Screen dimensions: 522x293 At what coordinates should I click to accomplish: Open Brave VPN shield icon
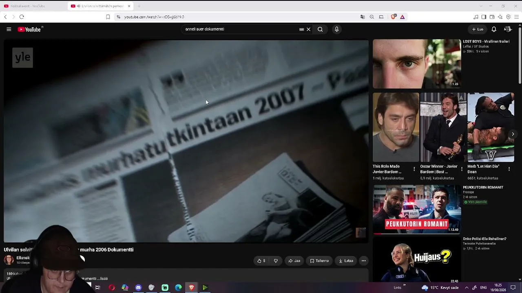pos(508,17)
